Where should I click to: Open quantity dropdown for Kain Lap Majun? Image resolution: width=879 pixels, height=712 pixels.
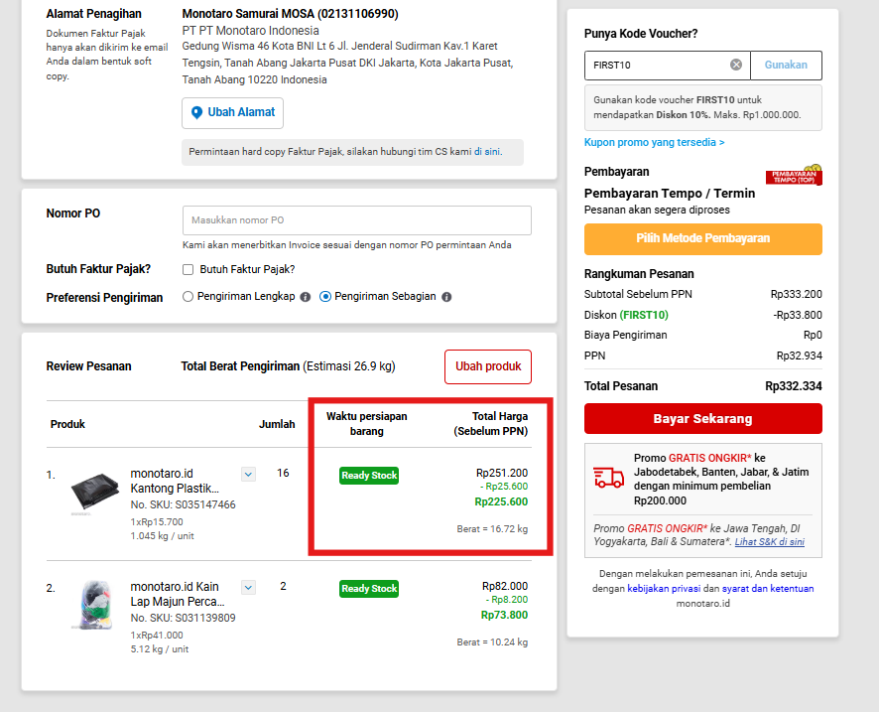248,588
